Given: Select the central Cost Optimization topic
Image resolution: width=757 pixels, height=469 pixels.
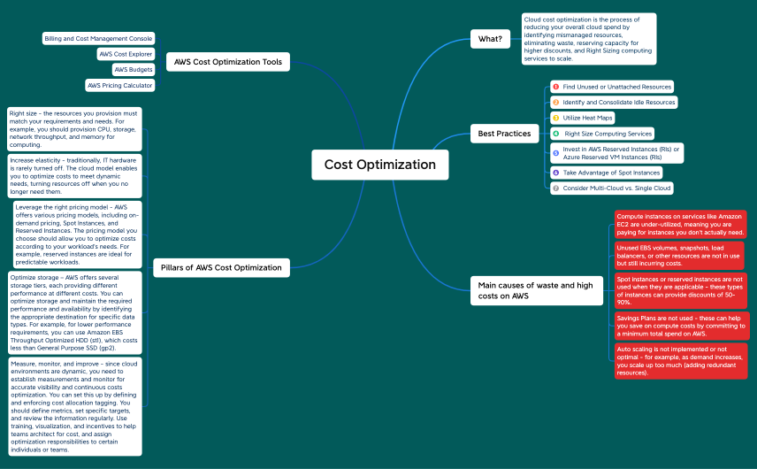Looking at the screenshot, I should click(379, 165).
